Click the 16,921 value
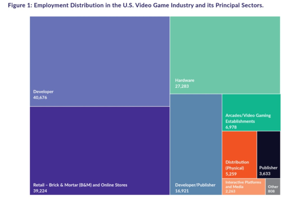 183,191
